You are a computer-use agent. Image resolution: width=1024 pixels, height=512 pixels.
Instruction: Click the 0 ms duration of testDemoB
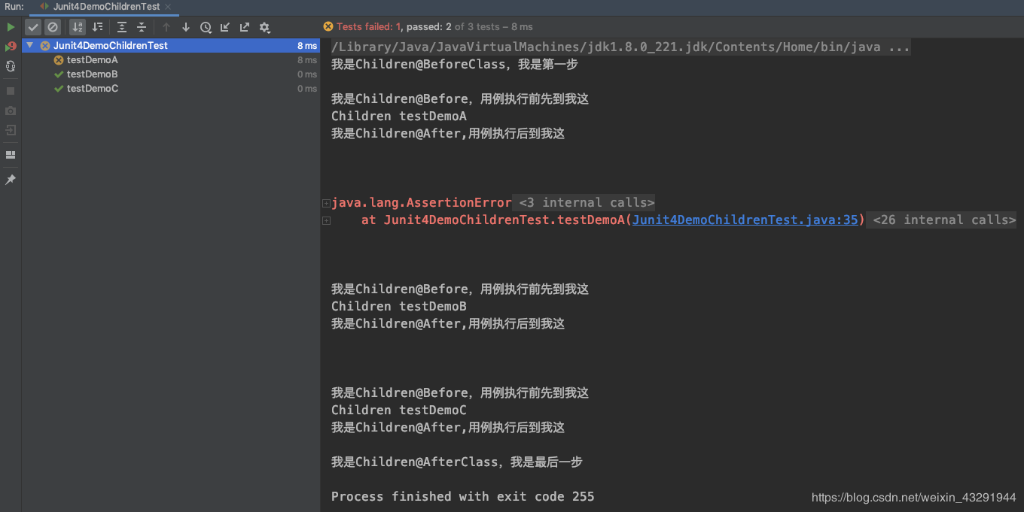coord(307,74)
